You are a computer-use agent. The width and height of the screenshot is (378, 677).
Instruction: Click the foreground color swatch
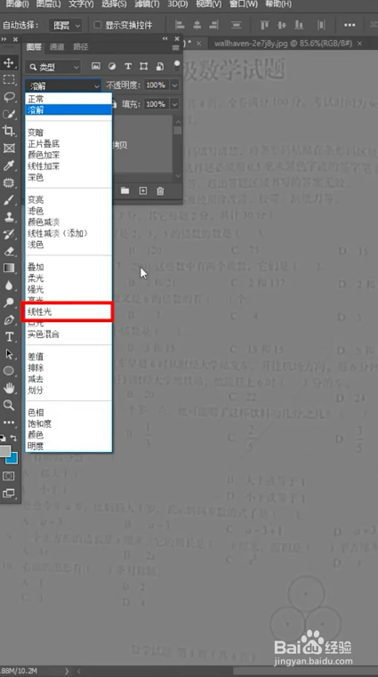point(4,451)
